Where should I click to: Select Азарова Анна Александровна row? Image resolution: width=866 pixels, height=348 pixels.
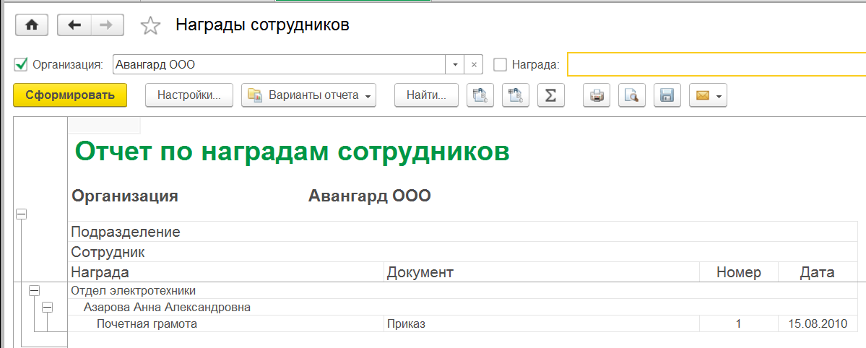[x=463, y=307]
